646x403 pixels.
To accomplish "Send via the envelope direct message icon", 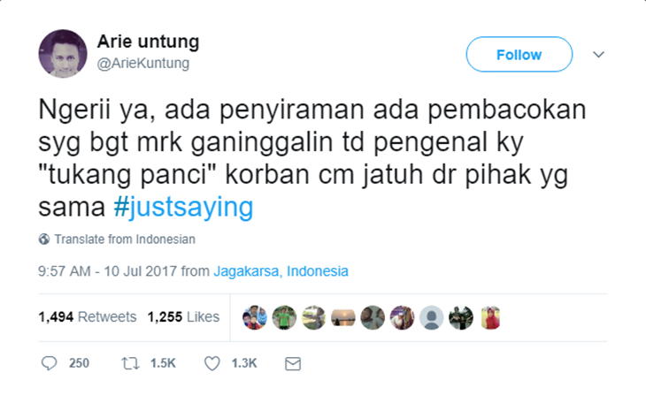I will tap(293, 363).
